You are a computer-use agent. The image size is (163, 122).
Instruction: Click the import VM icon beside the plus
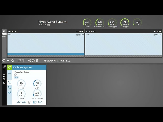point(12,60)
